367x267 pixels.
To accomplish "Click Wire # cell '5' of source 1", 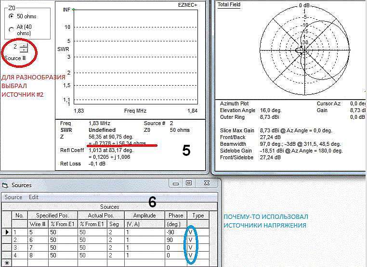I will (x=38, y=232).
